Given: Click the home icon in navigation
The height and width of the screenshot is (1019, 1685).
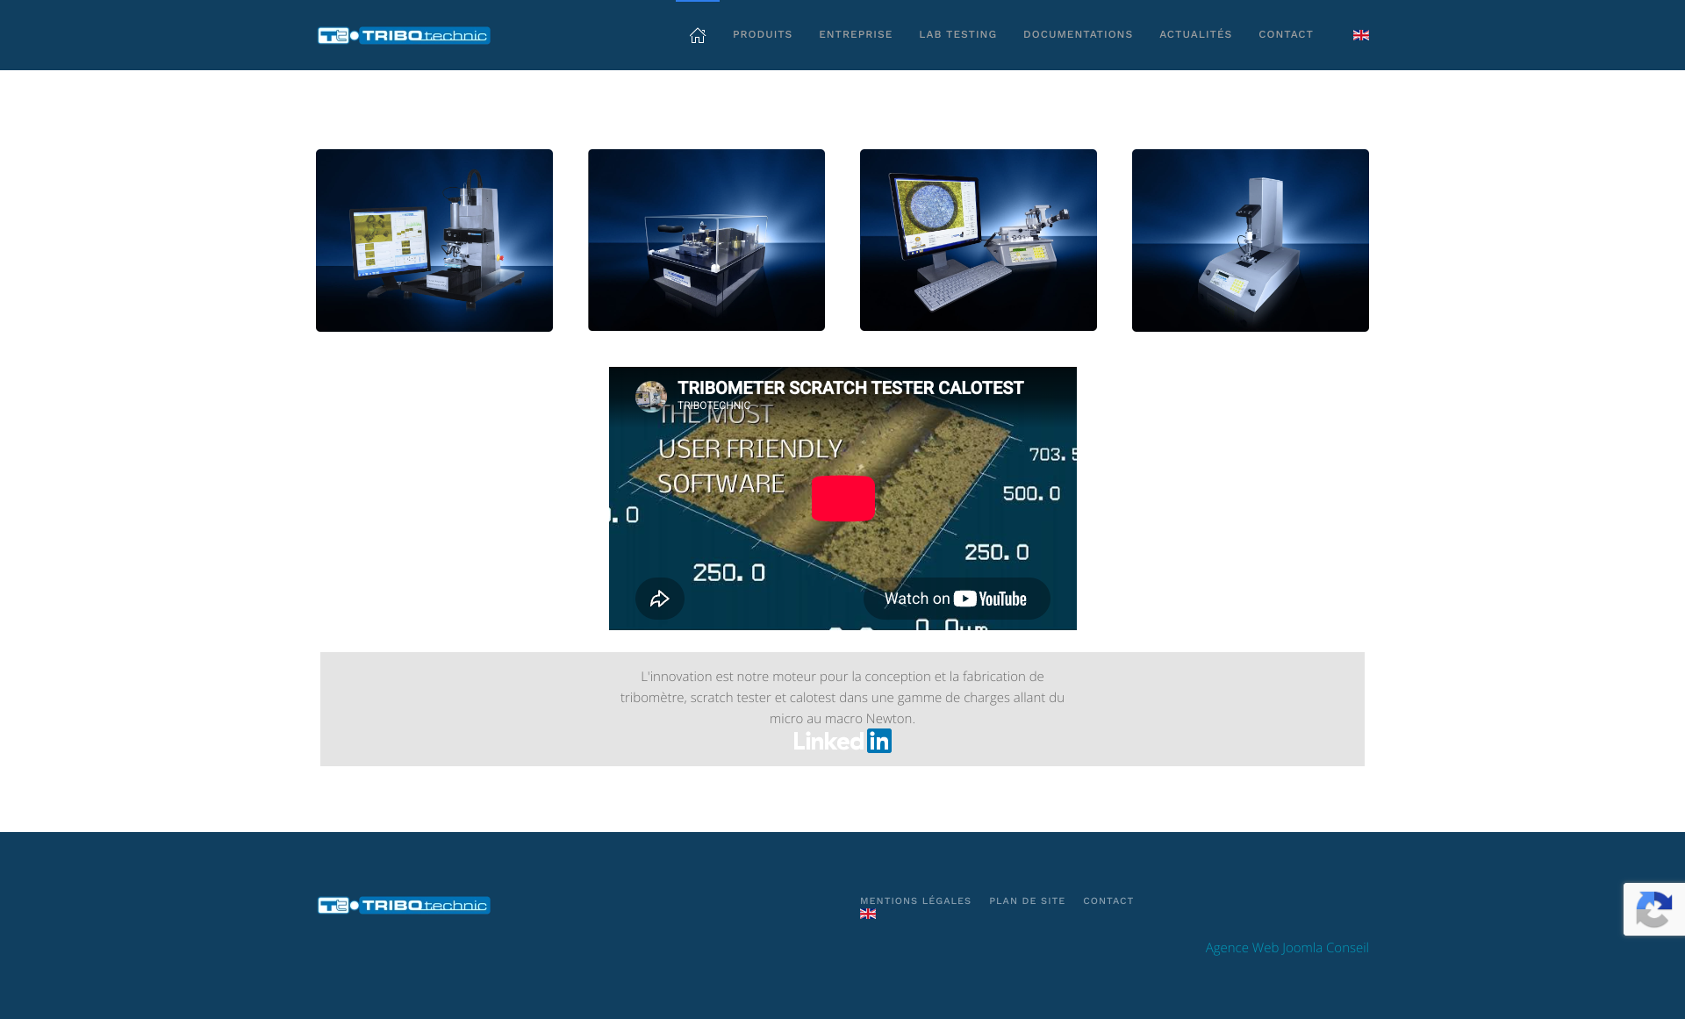Looking at the screenshot, I should pyautogui.click(x=698, y=35).
